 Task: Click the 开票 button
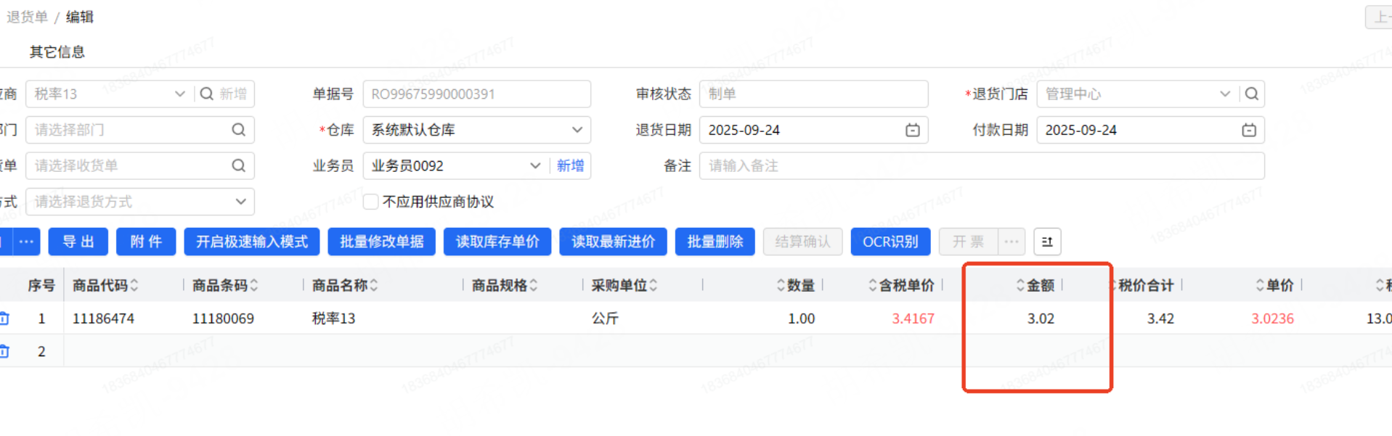[x=969, y=242]
